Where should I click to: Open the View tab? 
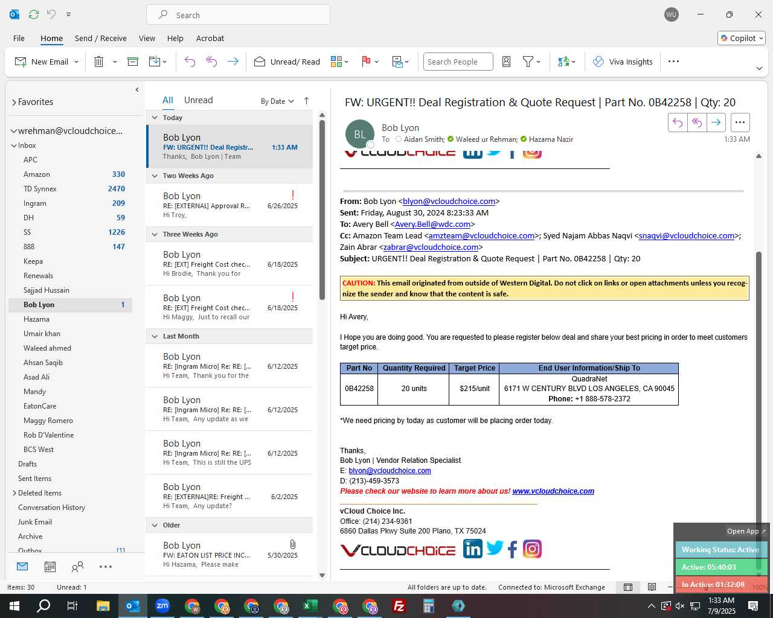(x=147, y=38)
